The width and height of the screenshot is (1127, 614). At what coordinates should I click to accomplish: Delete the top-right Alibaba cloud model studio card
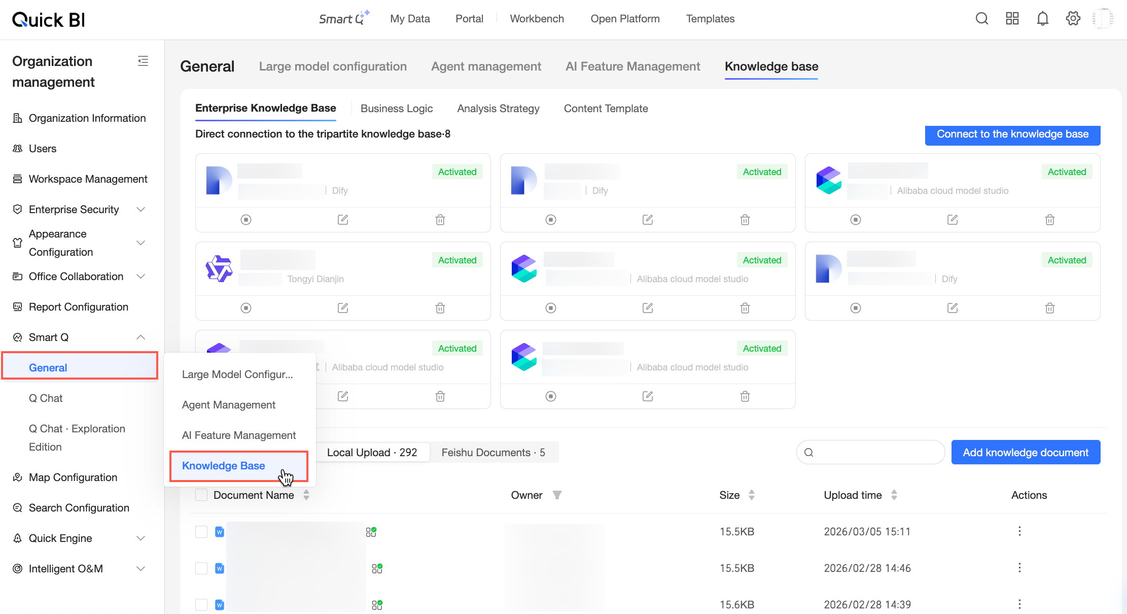point(1050,220)
